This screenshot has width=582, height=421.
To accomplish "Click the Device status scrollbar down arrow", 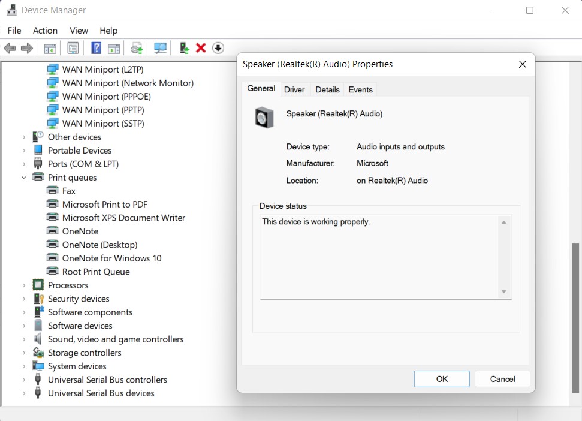I will (504, 292).
